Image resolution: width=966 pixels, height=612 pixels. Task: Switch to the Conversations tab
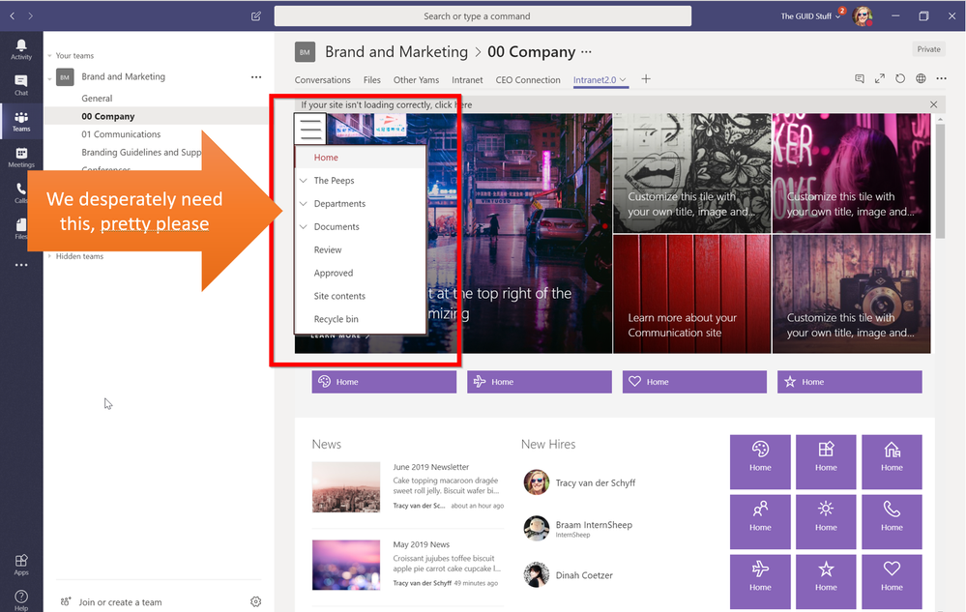322,79
